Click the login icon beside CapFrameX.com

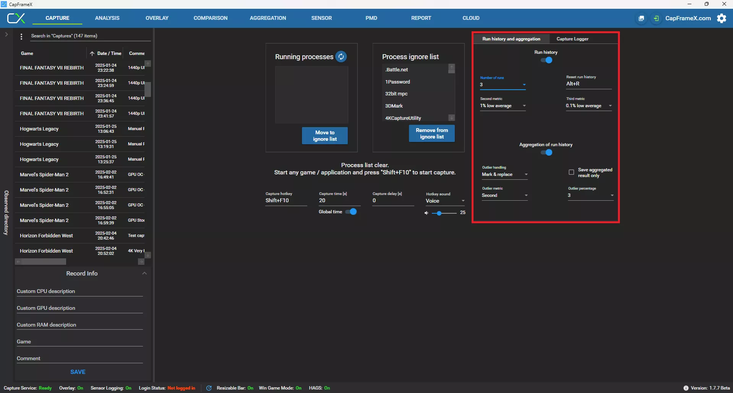click(x=656, y=18)
